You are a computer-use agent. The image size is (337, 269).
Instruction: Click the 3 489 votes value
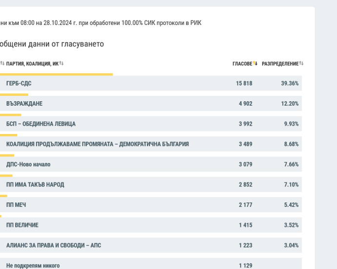[x=246, y=144]
